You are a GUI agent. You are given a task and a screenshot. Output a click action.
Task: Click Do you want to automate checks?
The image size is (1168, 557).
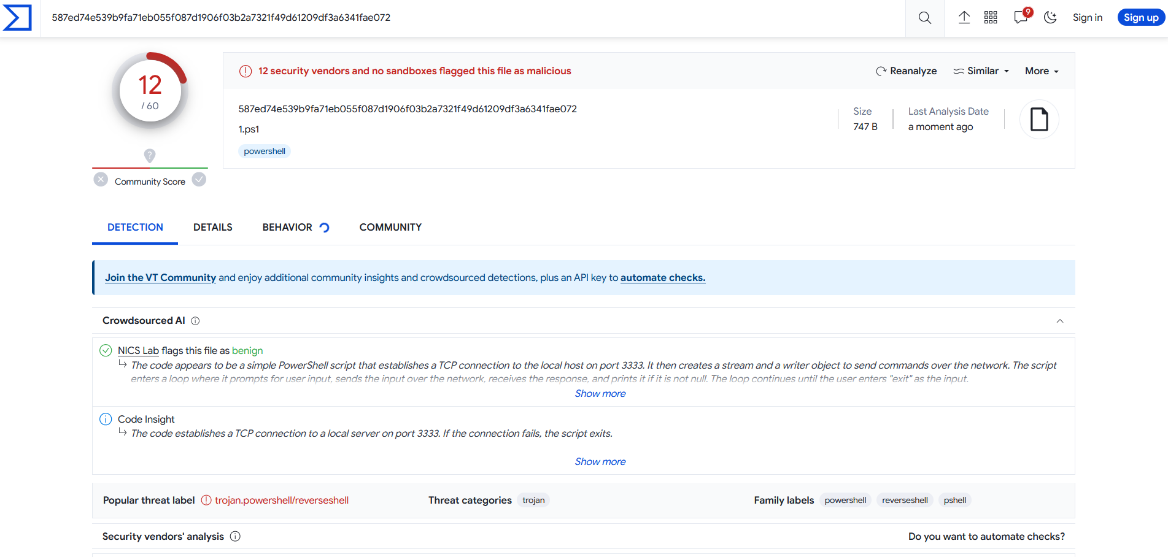986,537
